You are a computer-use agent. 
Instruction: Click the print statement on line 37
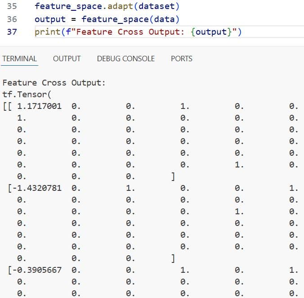point(138,32)
